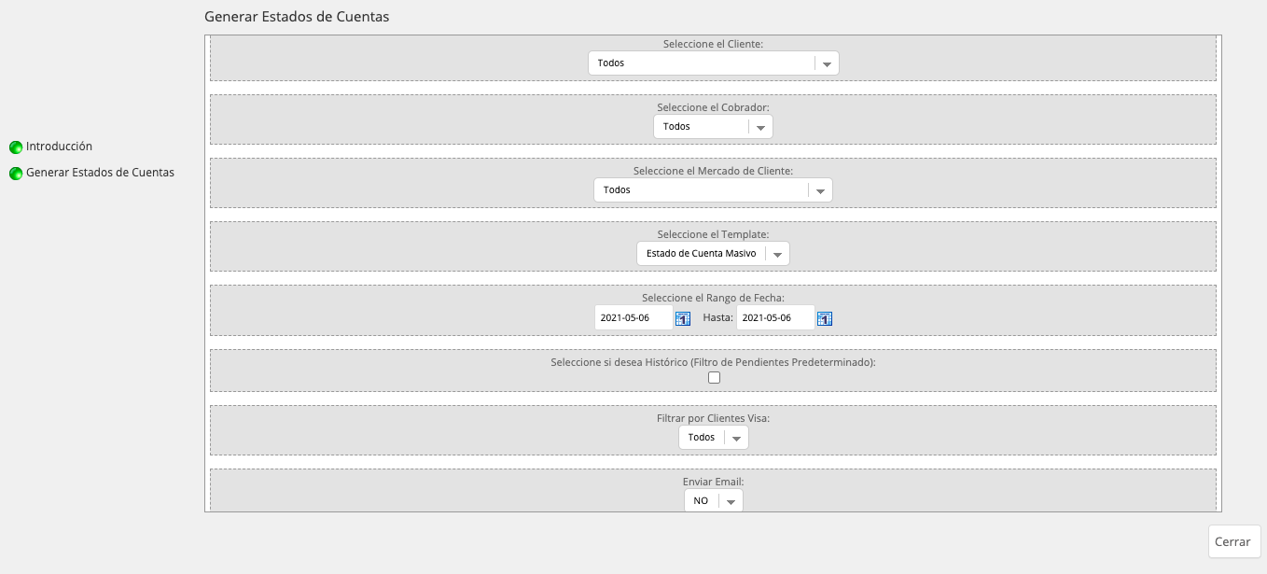Image resolution: width=1267 pixels, height=574 pixels.
Task: Click the 'Seleccione el Mercado de Cliente:' label
Action: [714, 171]
